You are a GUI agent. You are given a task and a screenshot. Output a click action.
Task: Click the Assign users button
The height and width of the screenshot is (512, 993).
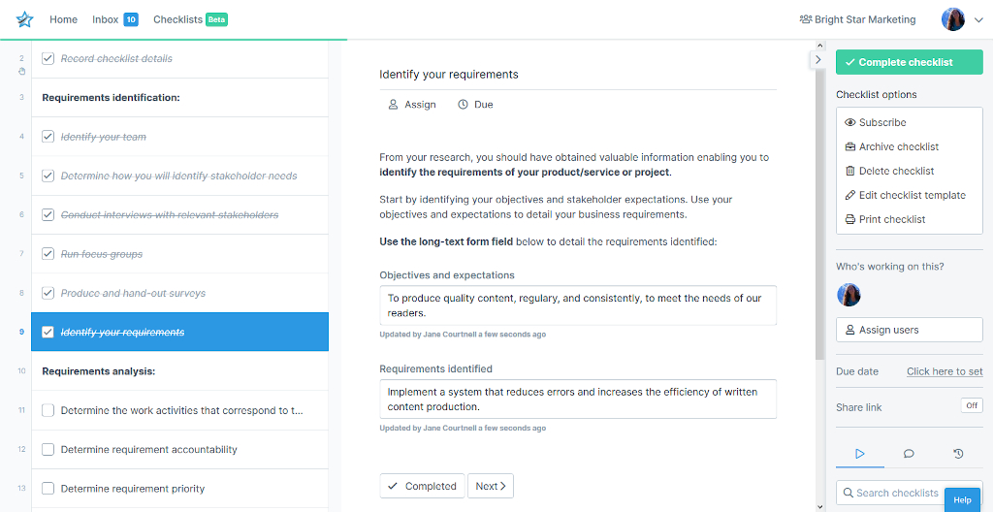[x=910, y=330]
